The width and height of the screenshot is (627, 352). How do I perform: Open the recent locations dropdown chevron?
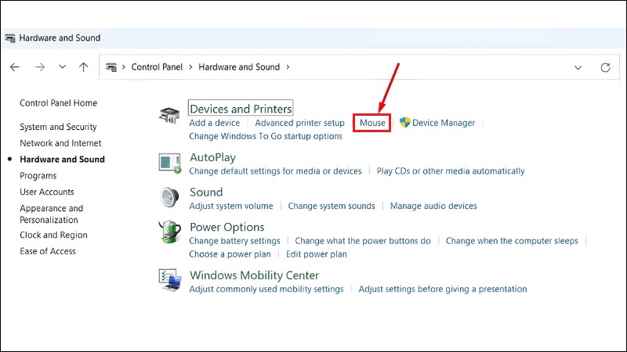pos(63,66)
